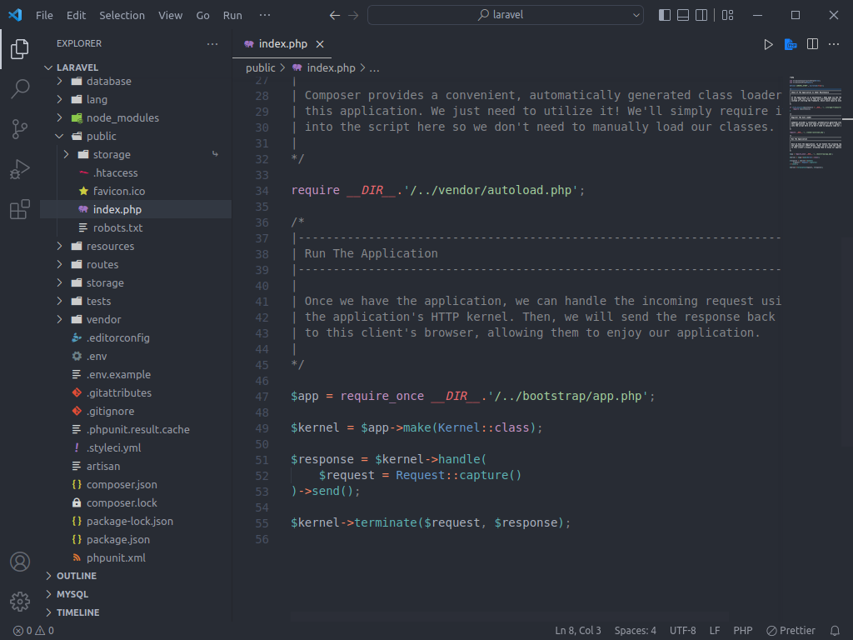The width and height of the screenshot is (853, 640).
Task: Click the code minimap overview
Action: [x=816, y=122]
